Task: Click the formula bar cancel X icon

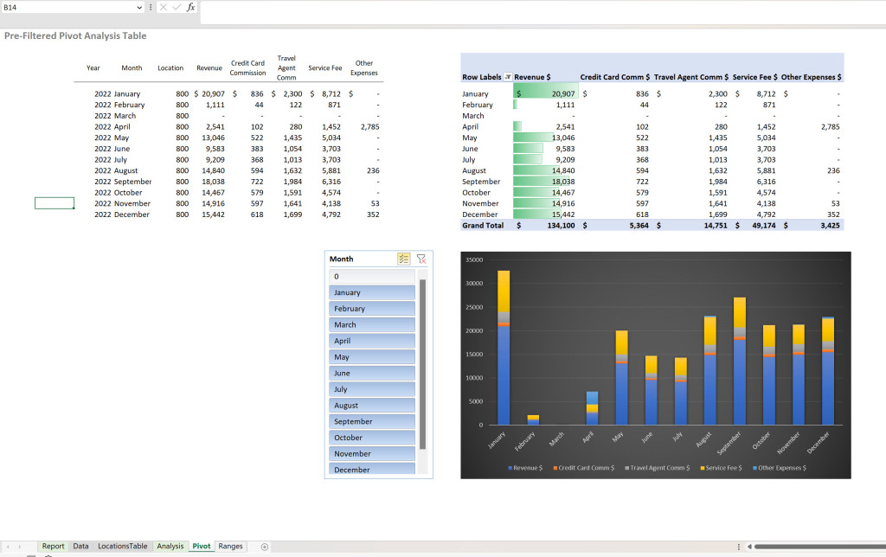Action: (164, 7)
